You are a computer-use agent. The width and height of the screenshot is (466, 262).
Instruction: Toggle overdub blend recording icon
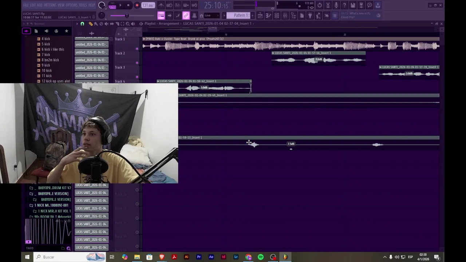[x=186, y=5]
